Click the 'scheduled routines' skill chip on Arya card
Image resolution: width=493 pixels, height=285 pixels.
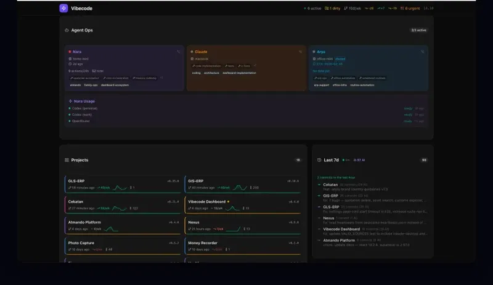[373, 78]
